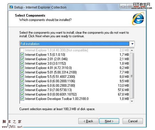Screen dimensions: 155x130
Task: Uncheck Internet Explorer 2.01 (2.01.046)
Action: (22, 59)
